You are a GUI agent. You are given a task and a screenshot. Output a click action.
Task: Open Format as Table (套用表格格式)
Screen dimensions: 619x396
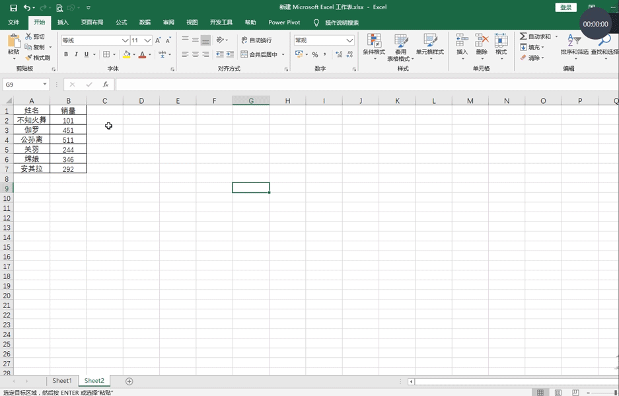(x=401, y=47)
